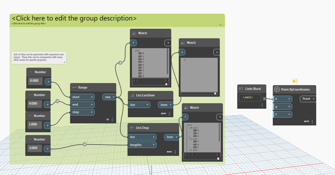Click the 3.000 number value field
Screen dimensions: 335x175
click(35, 148)
